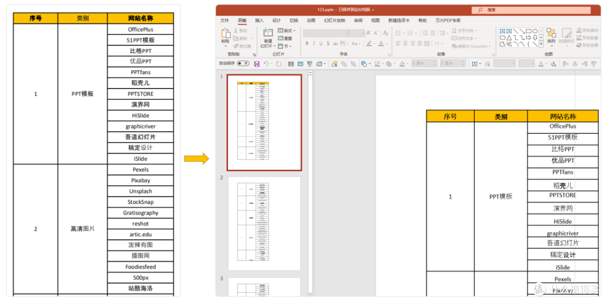This screenshot has height=302, width=605.
Task: Click the Reset (重置) slide button
Action: point(285,38)
